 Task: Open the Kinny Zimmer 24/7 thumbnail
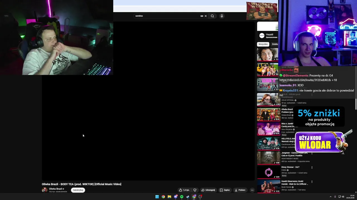pyautogui.click(x=269, y=172)
